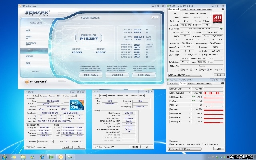Viewport: 256px width, 160px height.
Task: Open the GPU Temp. #3 sensor dropdown
Action: [190, 122]
